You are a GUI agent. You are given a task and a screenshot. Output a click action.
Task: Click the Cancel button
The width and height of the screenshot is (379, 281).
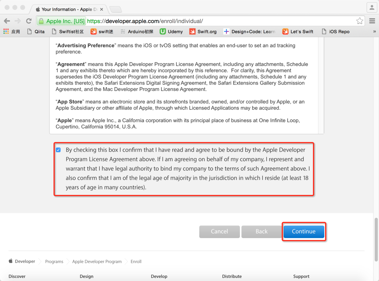point(219,232)
